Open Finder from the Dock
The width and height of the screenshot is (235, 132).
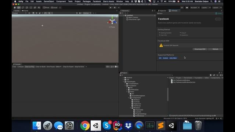click(x=37, y=125)
